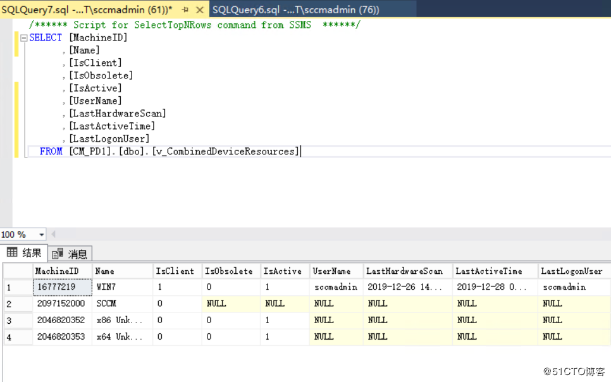611x382 pixels.
Task: Open the 结果 results tab
Action: click(x=24, y=253)
